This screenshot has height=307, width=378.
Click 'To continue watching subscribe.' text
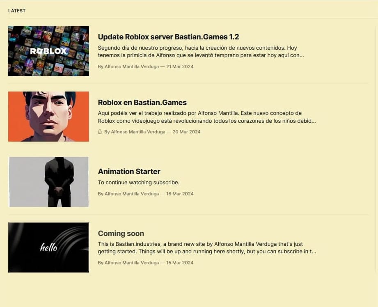(139, 183)
